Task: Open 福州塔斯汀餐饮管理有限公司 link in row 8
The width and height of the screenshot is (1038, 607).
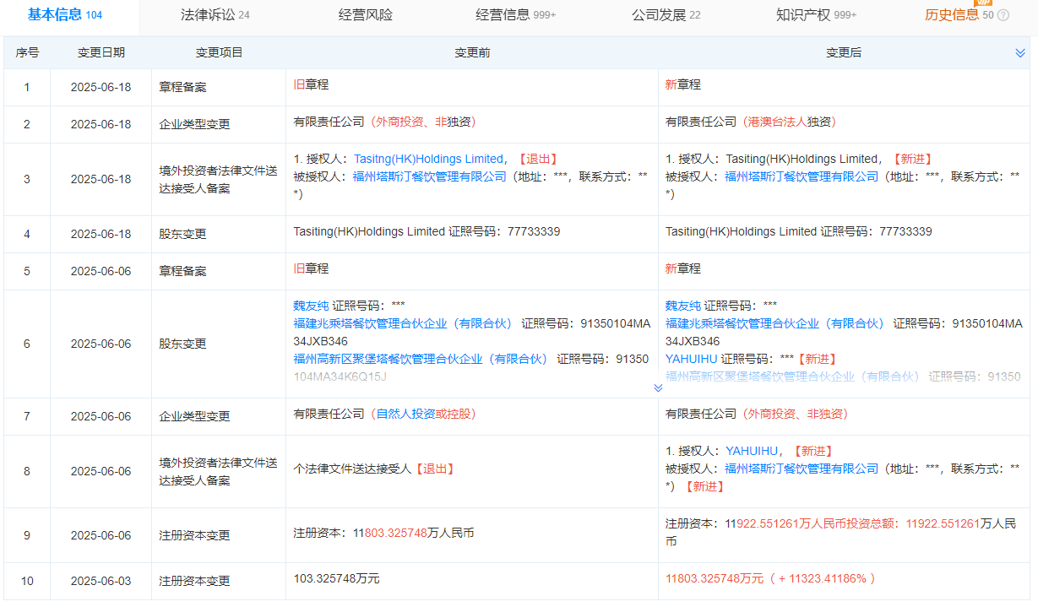Action: pos(802,469)
